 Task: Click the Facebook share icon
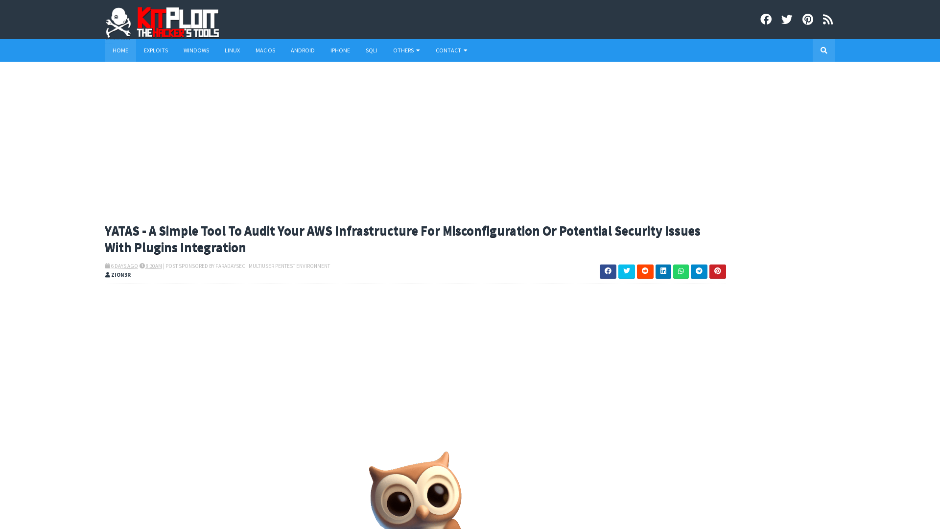(x=608, y=271)
